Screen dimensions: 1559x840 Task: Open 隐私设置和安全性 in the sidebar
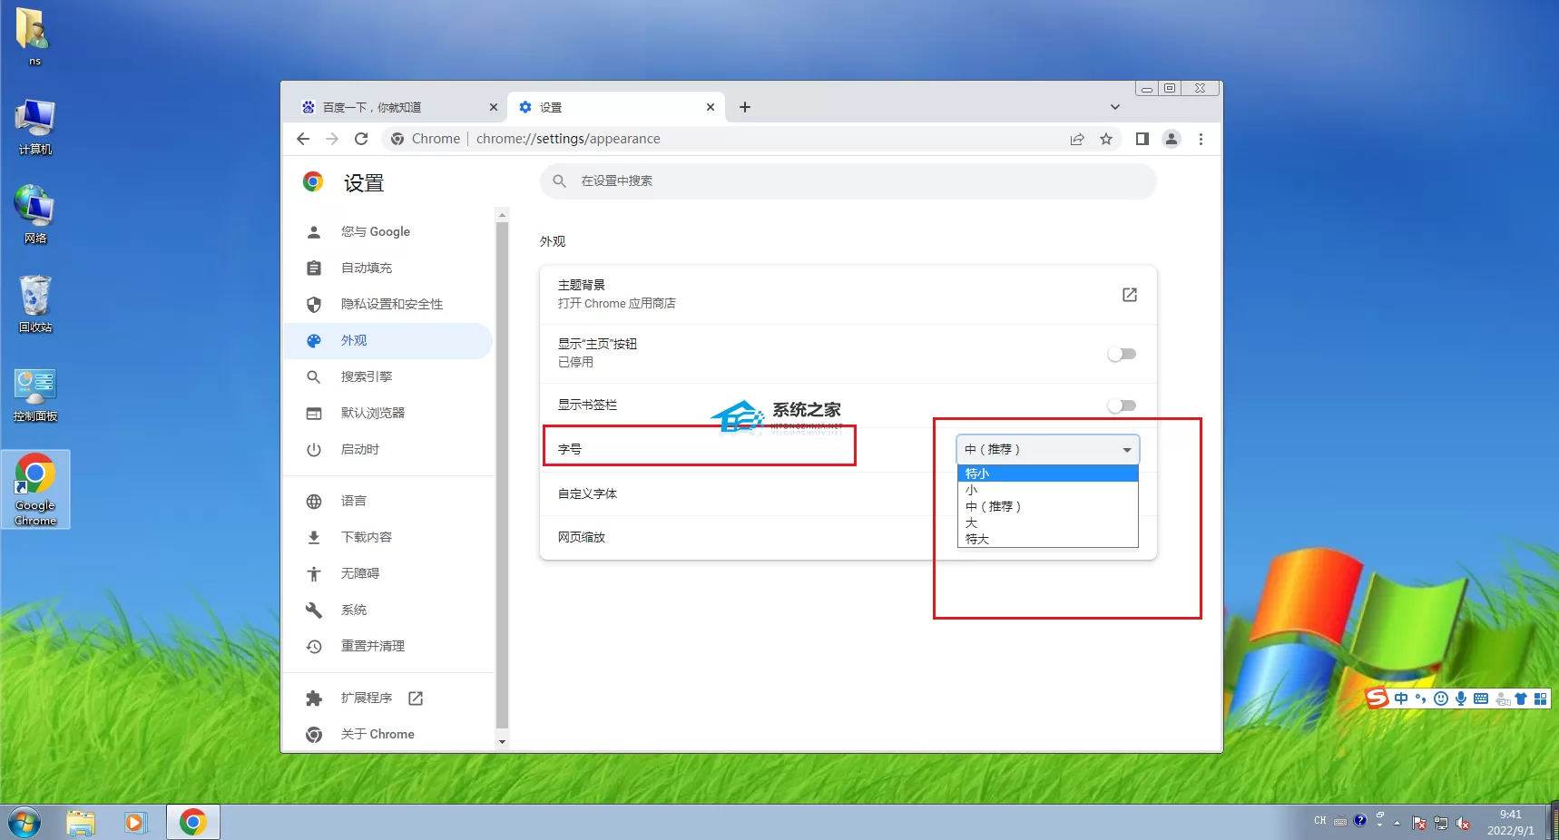coord(391,304)
